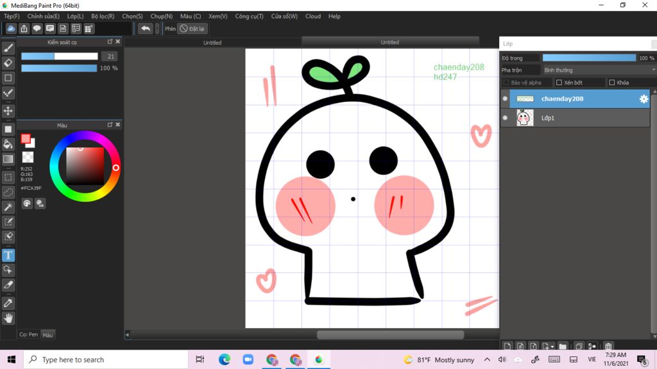Switch to the Màu tab at bottom
Screen dimensions: 657x369
[47, 334]
